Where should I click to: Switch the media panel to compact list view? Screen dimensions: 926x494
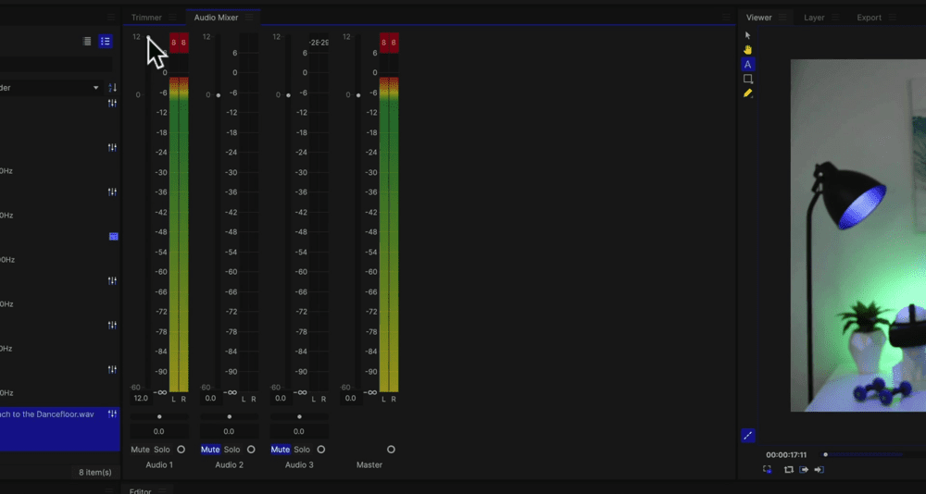(x=87, y=41)
